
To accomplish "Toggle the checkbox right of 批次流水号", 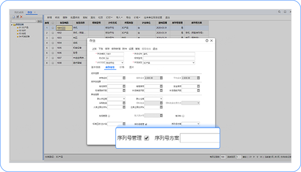I will pyautogui.click(x=183, y=116).
